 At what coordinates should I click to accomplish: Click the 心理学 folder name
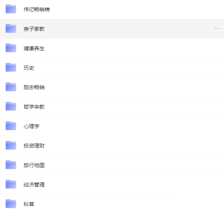tap(32, 126)
